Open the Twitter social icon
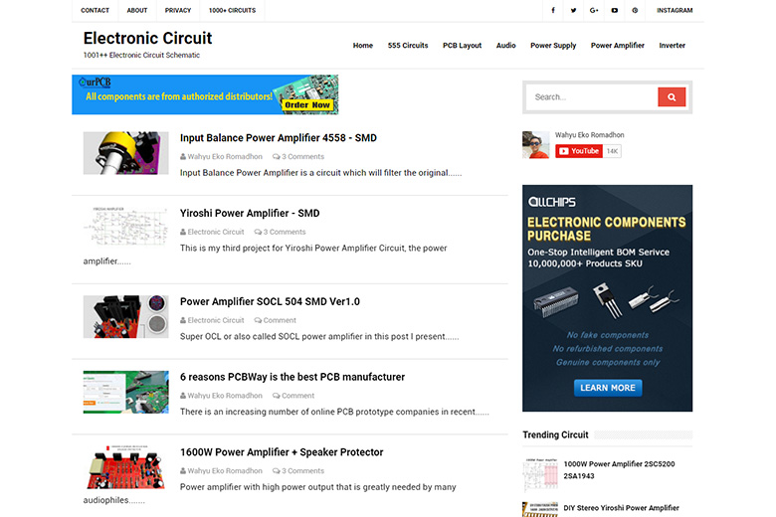 click(573, 10)
